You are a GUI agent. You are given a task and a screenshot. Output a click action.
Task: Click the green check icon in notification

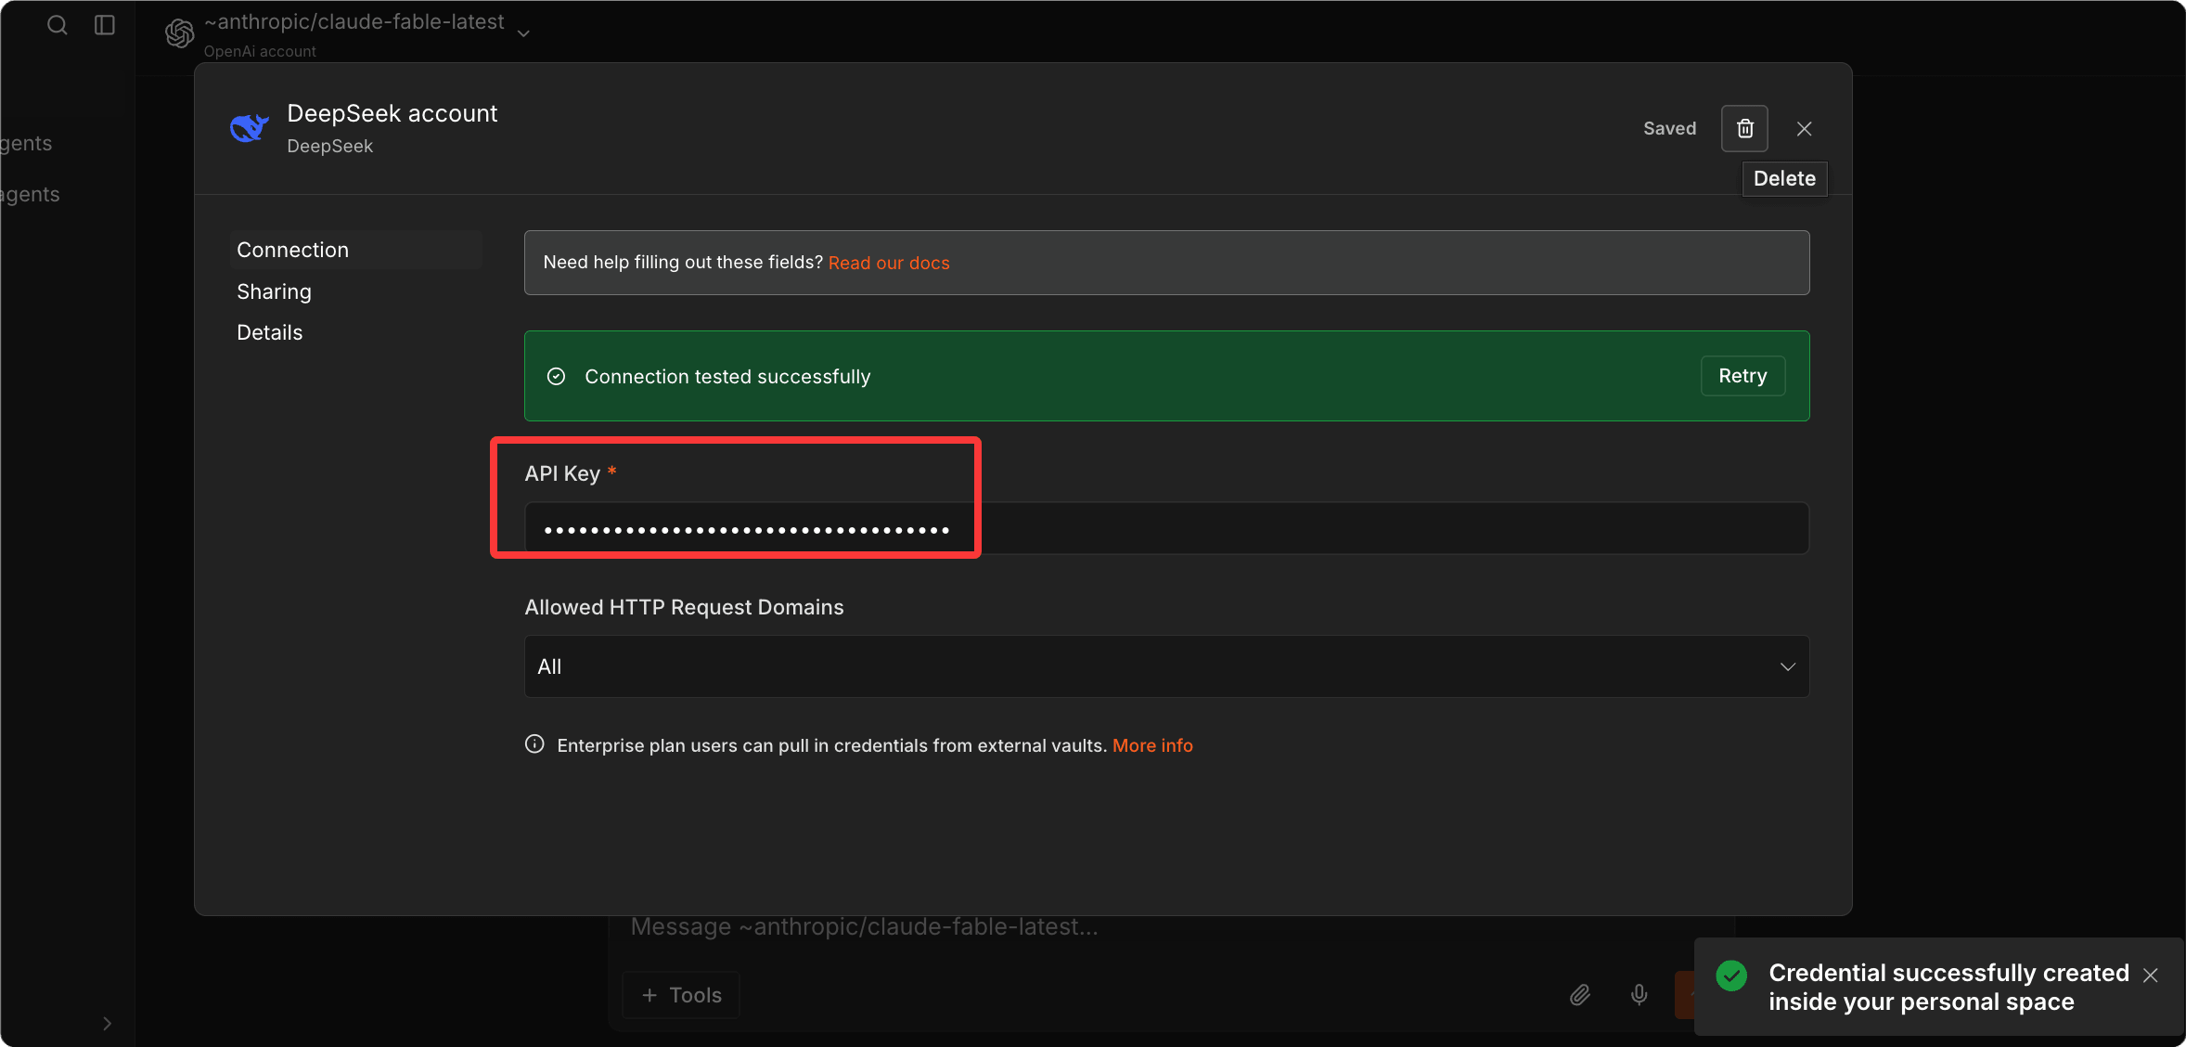[x=1731, y=976]
